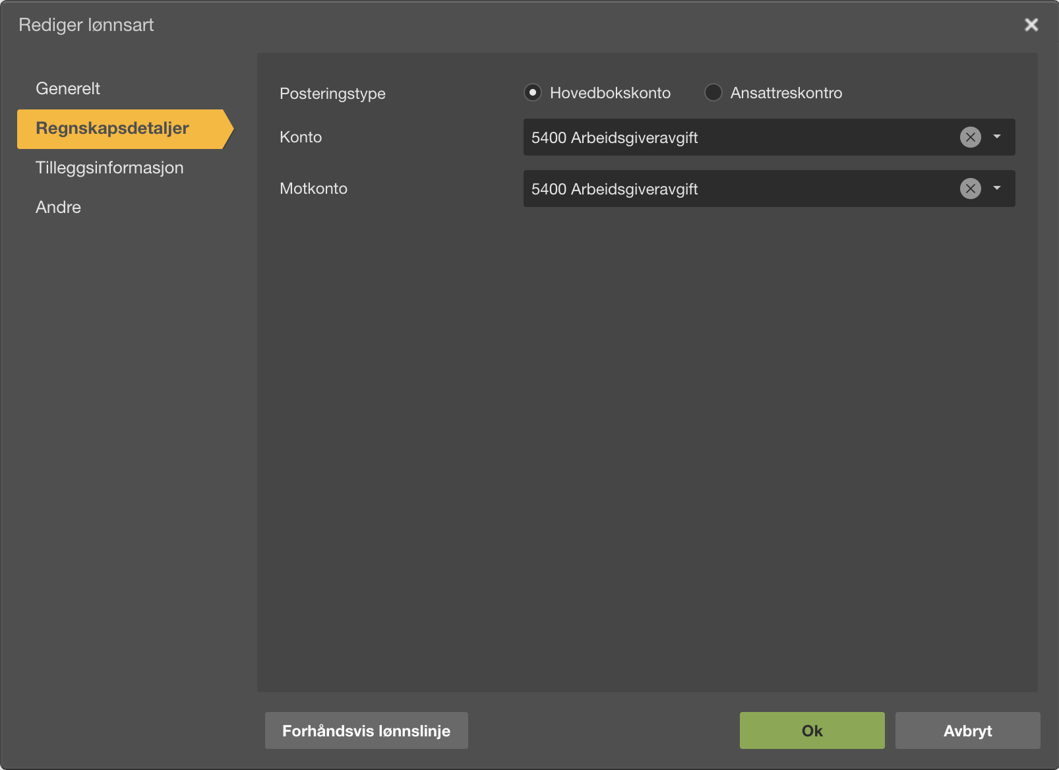The width and height of the screenshot is (1059, 770).
Task: Click the Forhåndsvis lønnslinje button
Action: (367, 730)
